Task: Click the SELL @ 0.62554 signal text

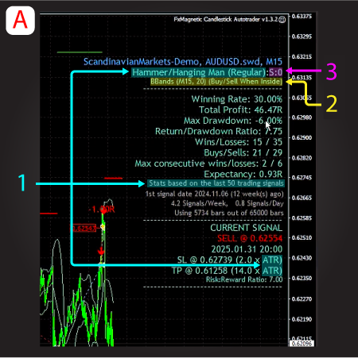Action: coord(250,238)
